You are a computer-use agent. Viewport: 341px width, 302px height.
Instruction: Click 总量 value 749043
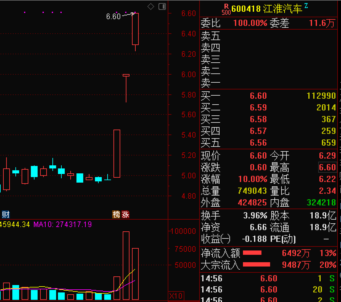[252, 191]
